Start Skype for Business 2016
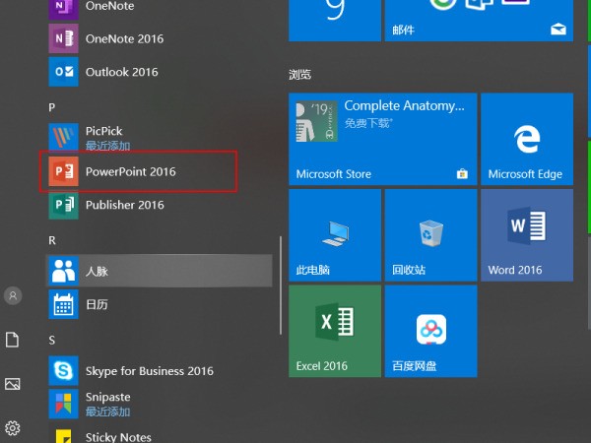This screenshot has height=443, width=591. pyautogui.click(x=148, y=370)
